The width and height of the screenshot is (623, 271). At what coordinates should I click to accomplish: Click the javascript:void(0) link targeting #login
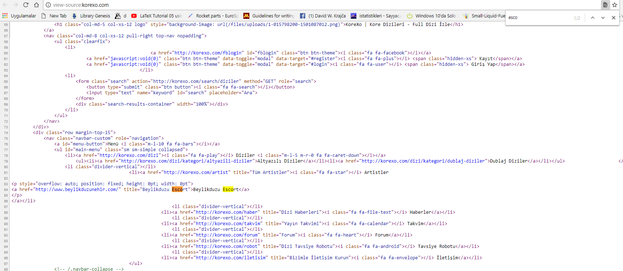(134, 64)
